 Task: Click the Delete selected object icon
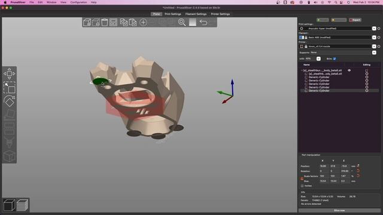click(96, 23)
